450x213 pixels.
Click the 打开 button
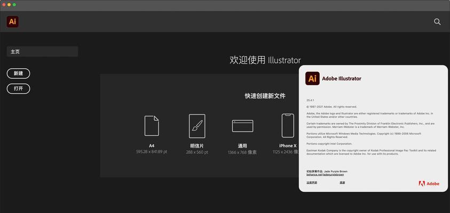18,88
